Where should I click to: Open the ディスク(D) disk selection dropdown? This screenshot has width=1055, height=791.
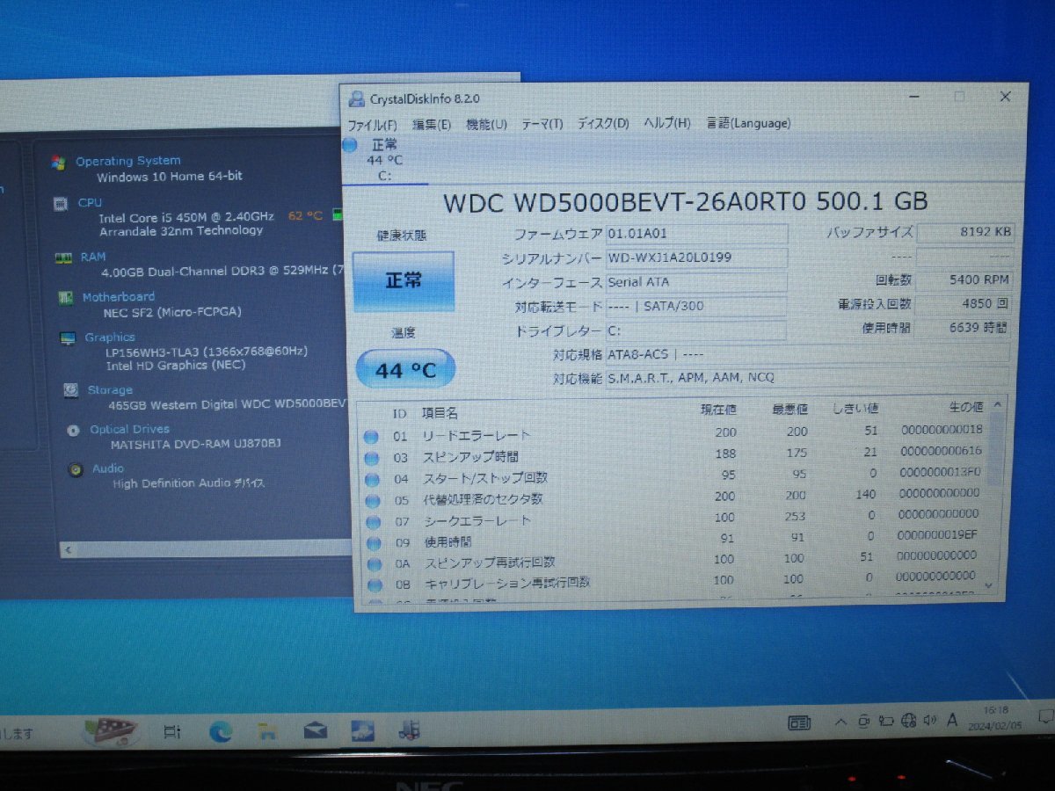click(x=600, y=124)
